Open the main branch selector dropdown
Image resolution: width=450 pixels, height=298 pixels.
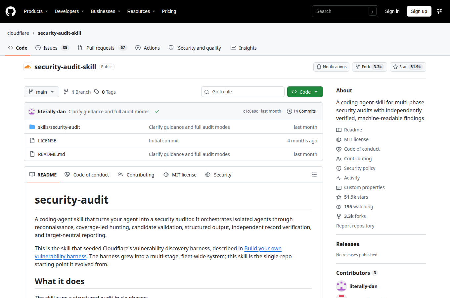[x=41, y=92]
